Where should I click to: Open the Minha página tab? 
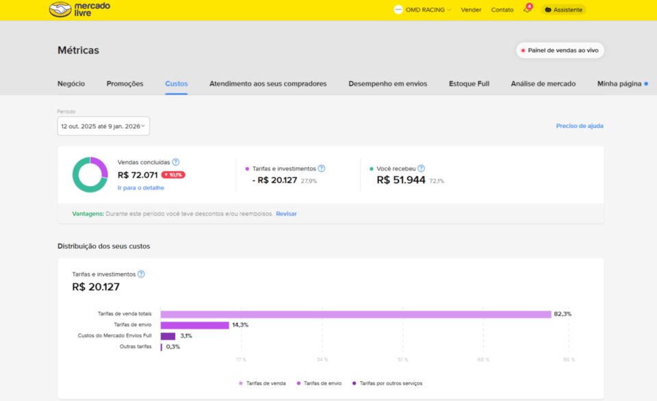pos(619,83)
